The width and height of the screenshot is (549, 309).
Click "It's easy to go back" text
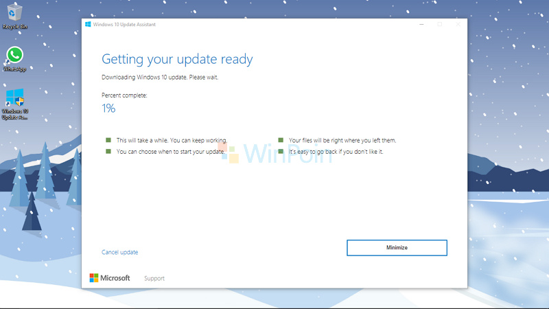point(336,151)
